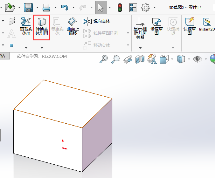Click Rapid Sketch (快速草图)

click(x=190, y=26)
